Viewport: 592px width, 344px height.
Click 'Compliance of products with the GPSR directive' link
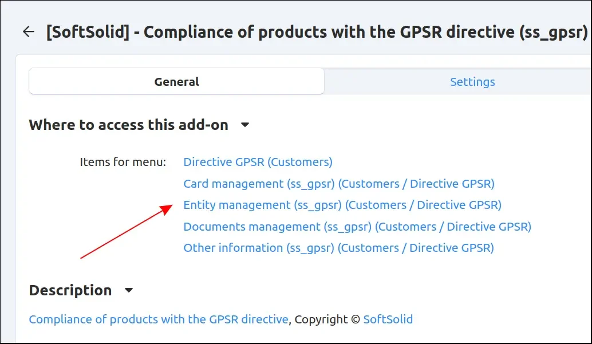(159, 319)
